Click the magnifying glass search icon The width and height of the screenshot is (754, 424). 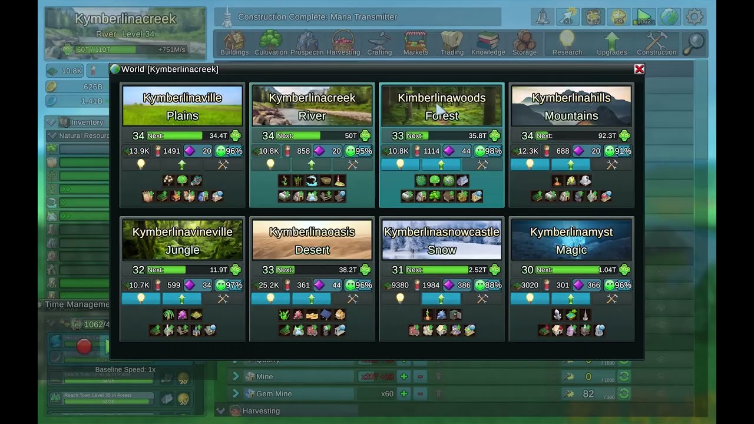(694, 43)
